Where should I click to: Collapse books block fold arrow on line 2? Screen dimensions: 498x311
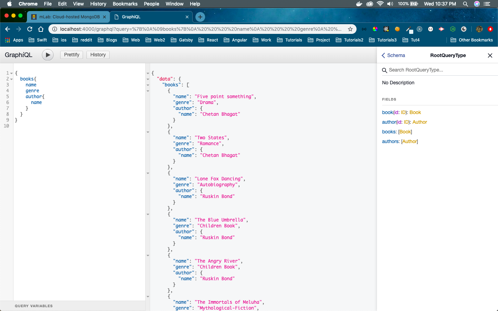(11, 79)
